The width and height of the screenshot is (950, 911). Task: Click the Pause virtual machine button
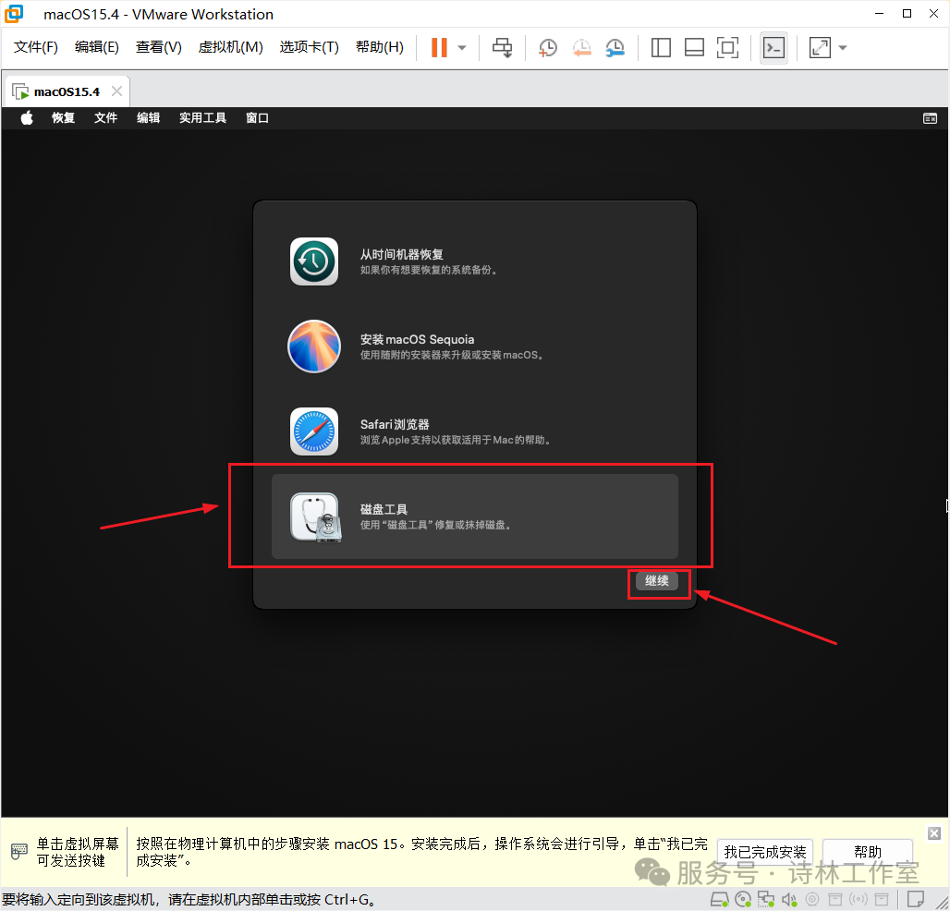pyautogui.click(x=439, y=47)
